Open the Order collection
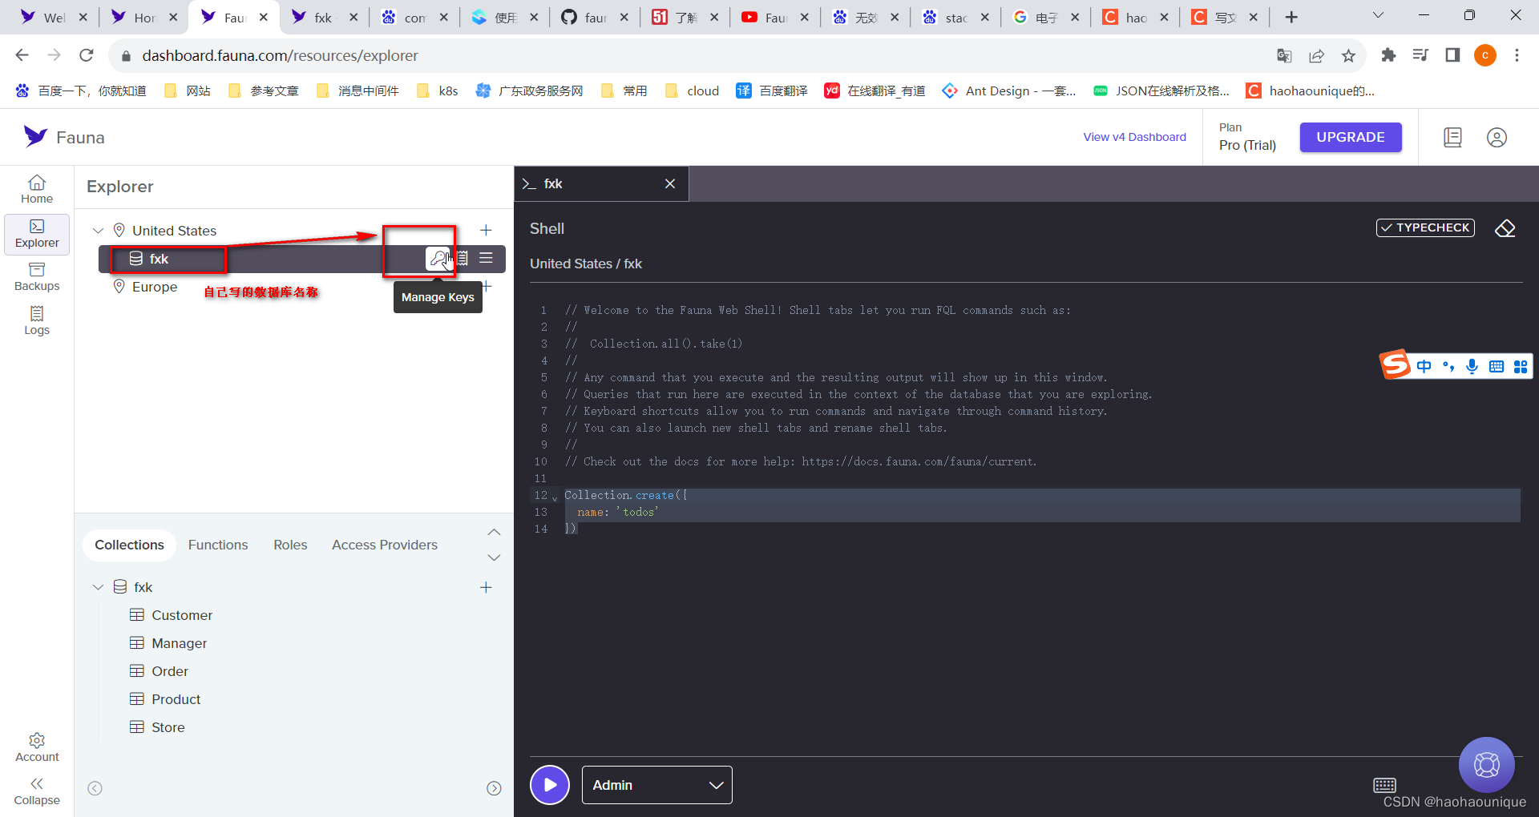The image size is (1539, 817). tap(170, 671)
